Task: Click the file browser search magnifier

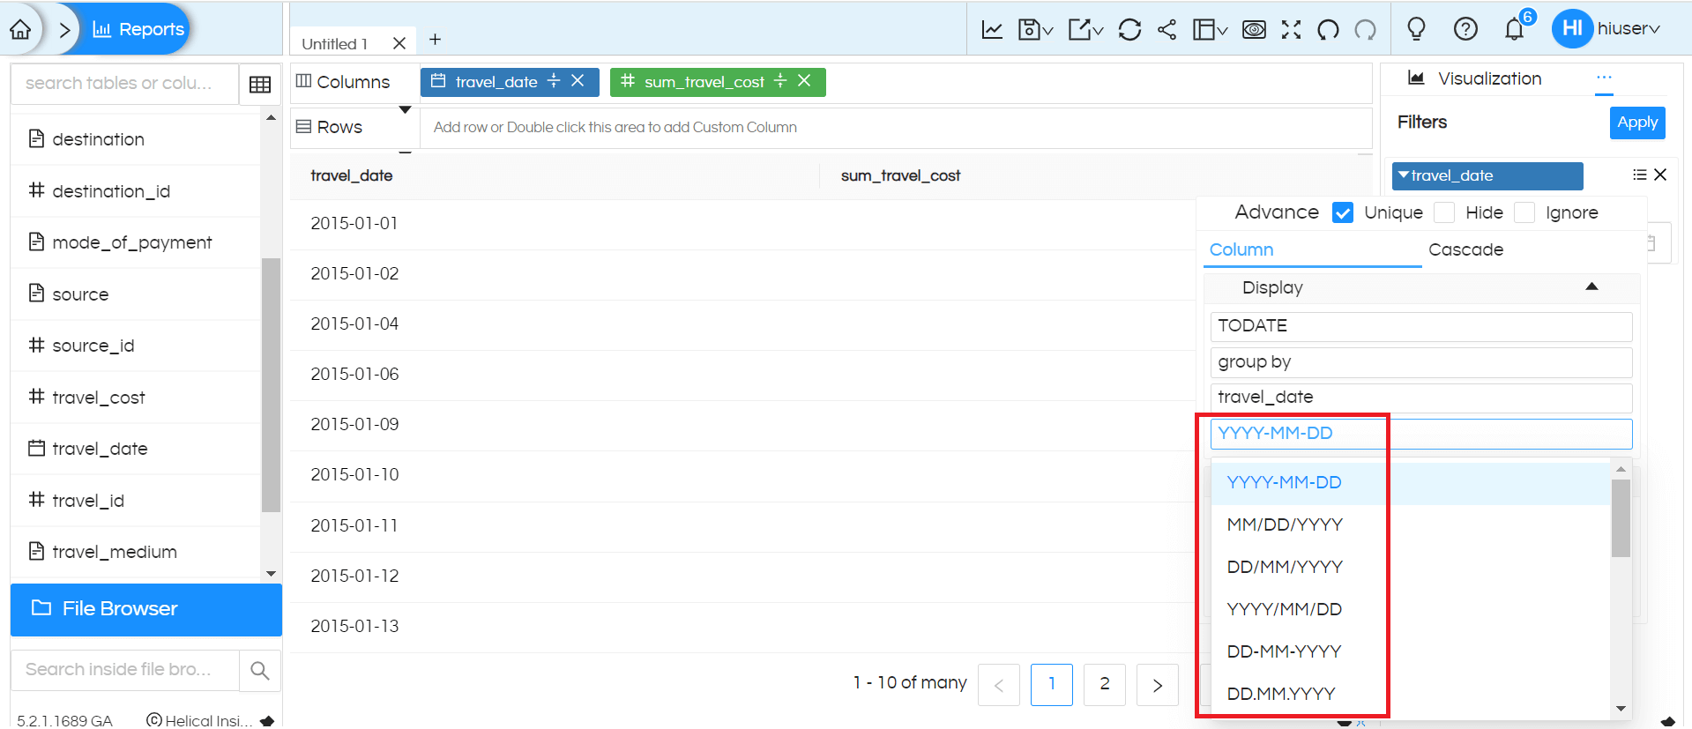Action: pos(260,670)
